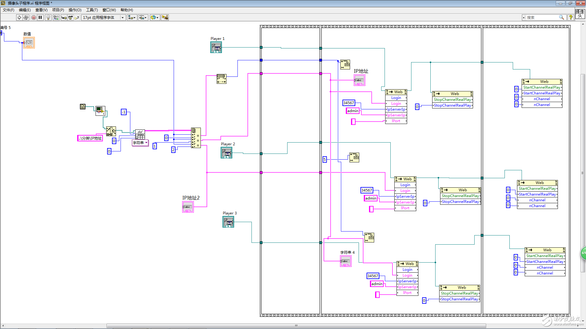The width and height of the screenshot is (586, 329).
Task: Click the search magnifier icon
Action: click(561, 17)
